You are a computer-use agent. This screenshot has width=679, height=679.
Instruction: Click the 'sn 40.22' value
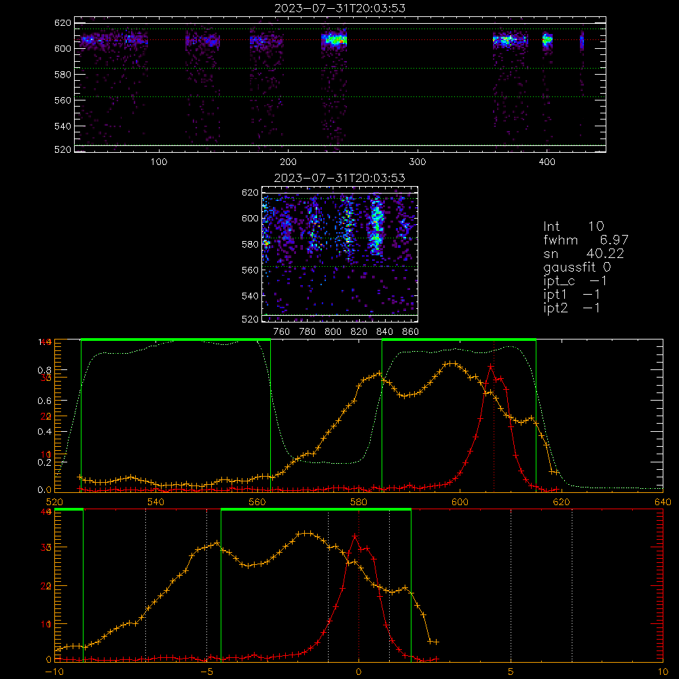point(584,253)
